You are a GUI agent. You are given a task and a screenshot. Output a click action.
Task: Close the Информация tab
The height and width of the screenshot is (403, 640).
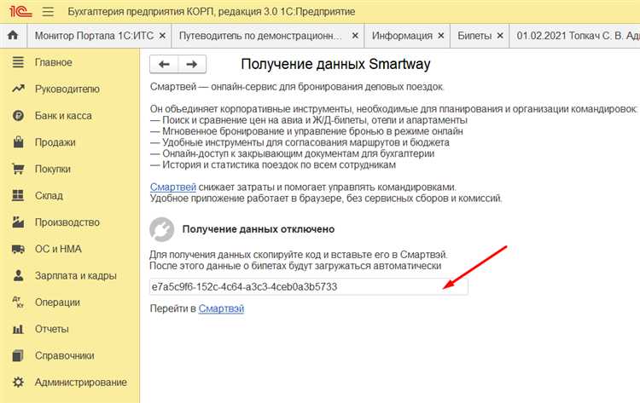pos(441,36)
